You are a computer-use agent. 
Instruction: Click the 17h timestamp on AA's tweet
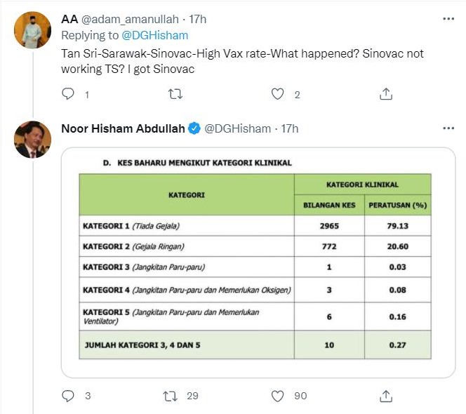(198, 19)
